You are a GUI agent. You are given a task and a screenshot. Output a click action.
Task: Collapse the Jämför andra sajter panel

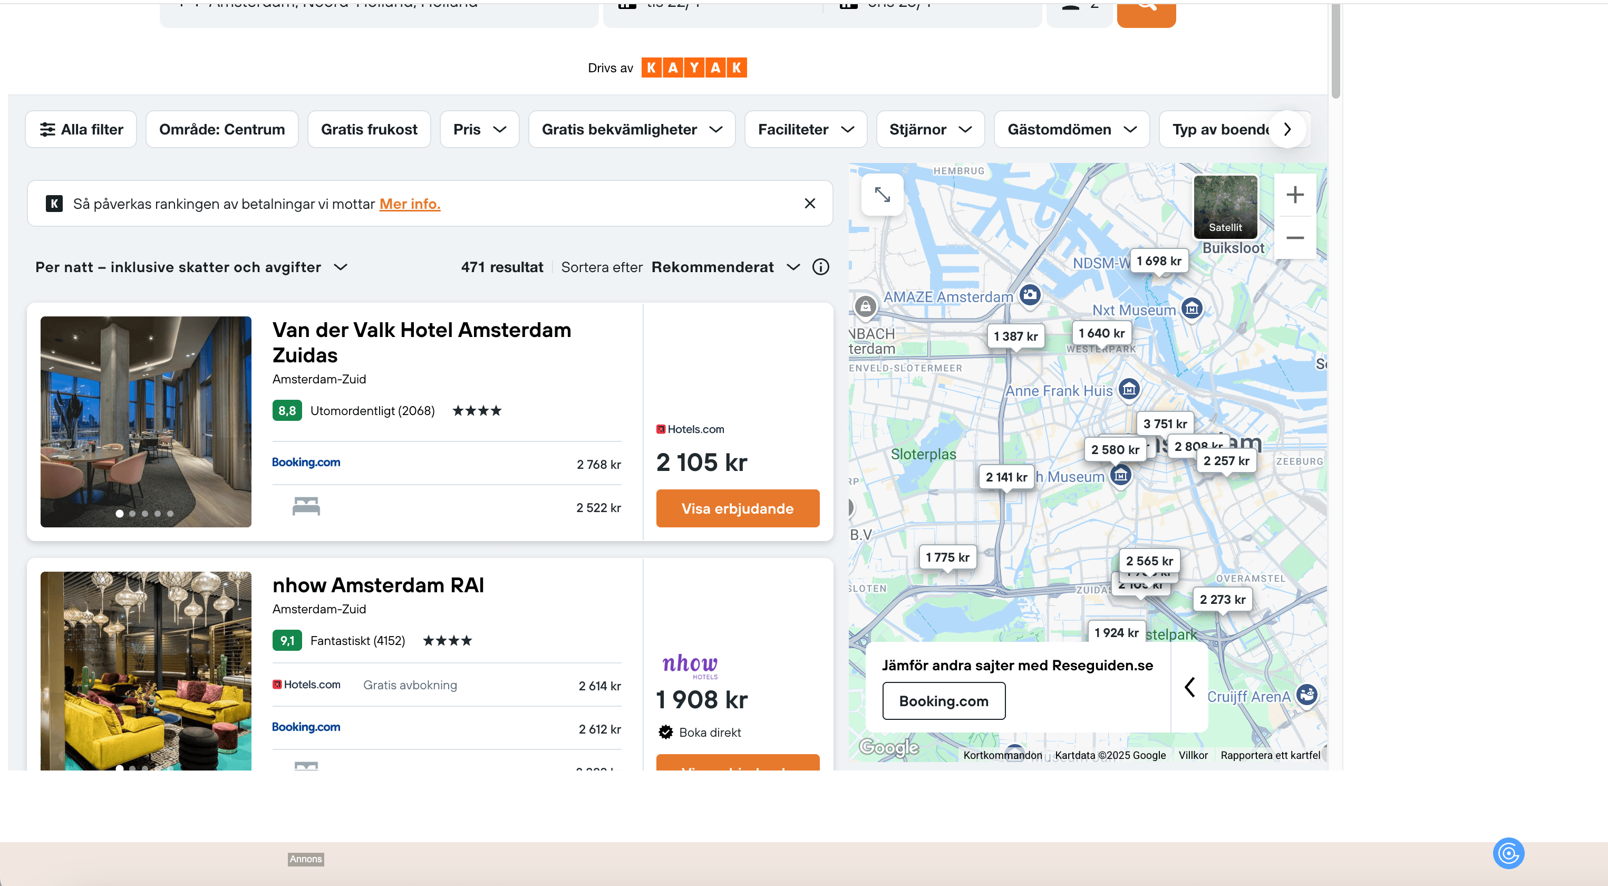click(1189, 687)
